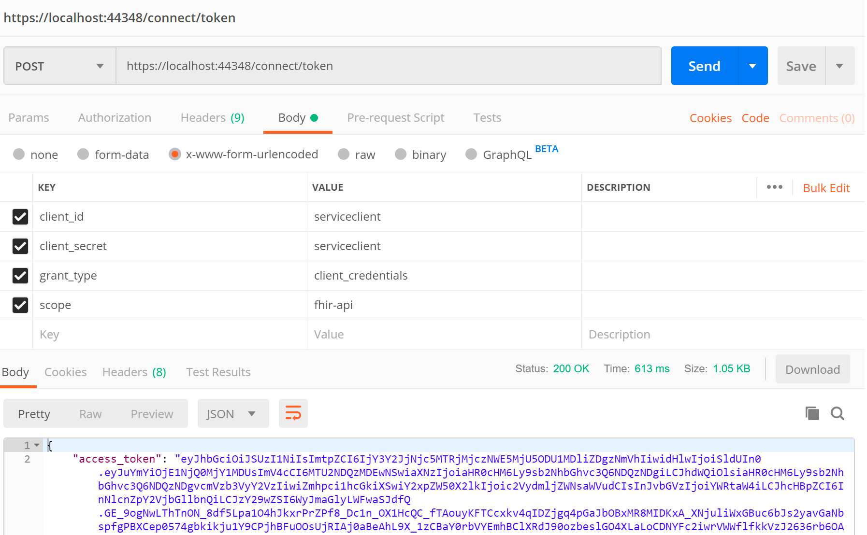Search within the response
This screenshot has width=867, height=535.
[x=838, y=413]
